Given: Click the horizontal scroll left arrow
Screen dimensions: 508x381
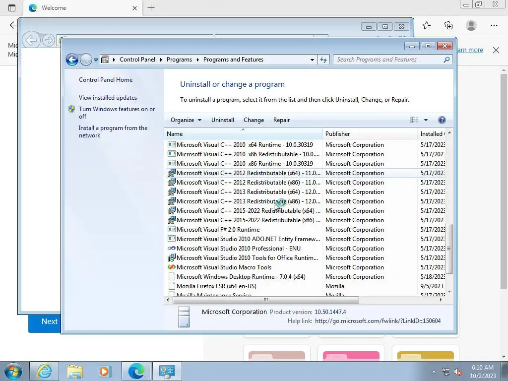Looking at the screenshot, I should click(168, 300).
